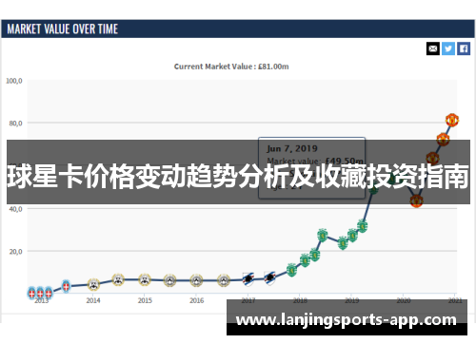Image resolution: width=476 pixels, height=344 pixels.
Task: Select the first red crest marker at 2013
Action: (x=31, y=294)
